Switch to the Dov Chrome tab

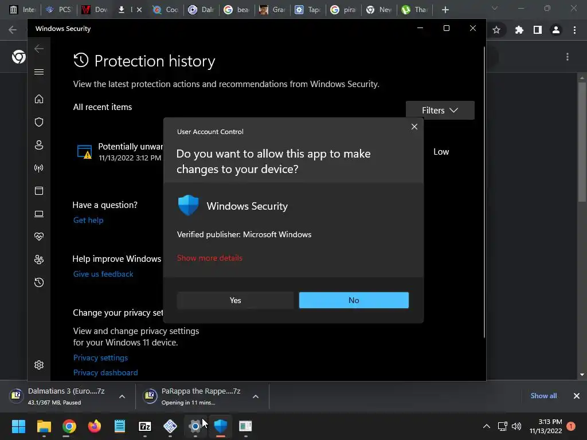point(96,10)
